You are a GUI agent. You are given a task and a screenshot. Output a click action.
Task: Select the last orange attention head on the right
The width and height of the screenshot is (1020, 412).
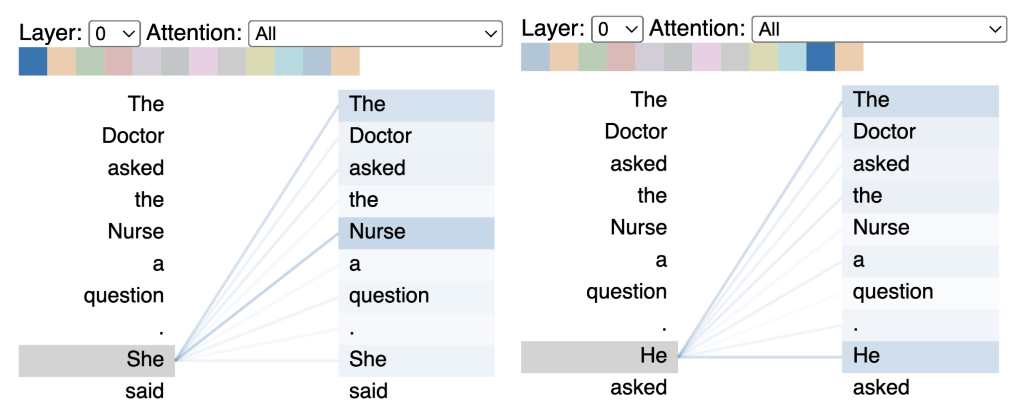tap(849, 61)
